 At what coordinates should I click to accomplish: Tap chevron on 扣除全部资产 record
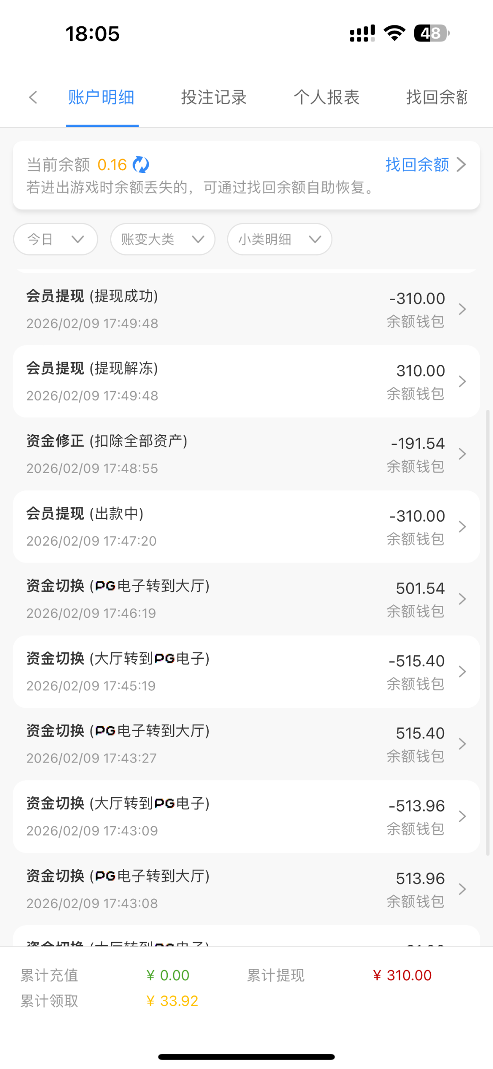pos(462,454)
